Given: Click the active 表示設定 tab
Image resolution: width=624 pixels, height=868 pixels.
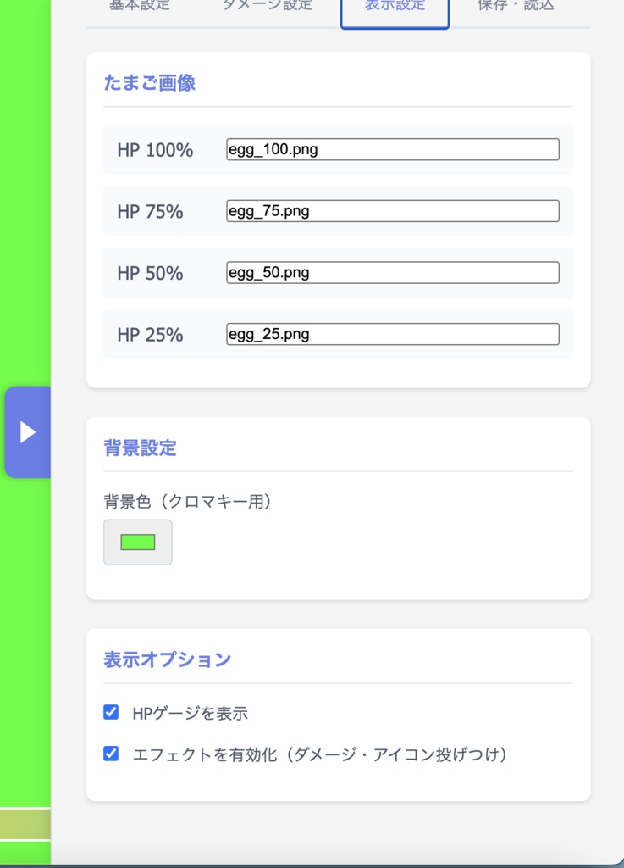Looking at the screenshot, I should 395,5.
